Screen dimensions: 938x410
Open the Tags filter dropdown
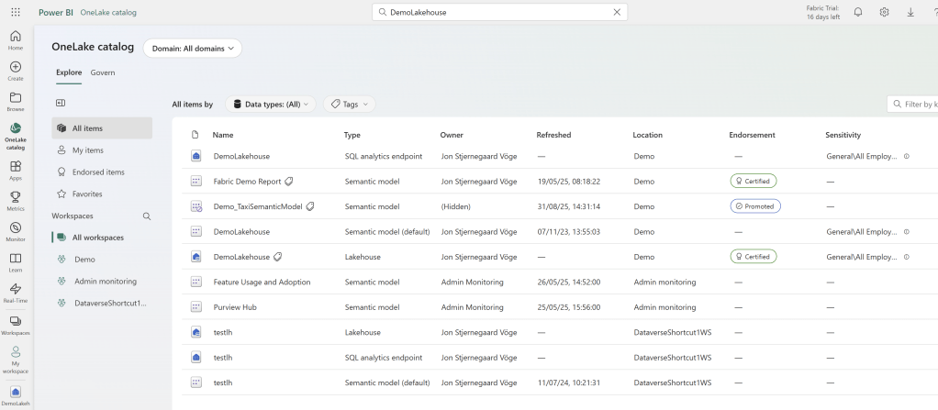tap(349, 105)
